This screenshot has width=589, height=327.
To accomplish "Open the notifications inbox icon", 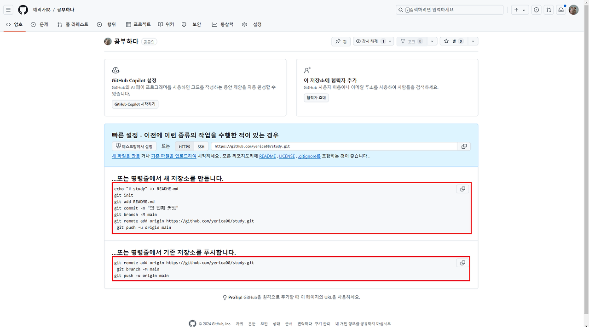I will pyautogui.click(x=561, y=10).
